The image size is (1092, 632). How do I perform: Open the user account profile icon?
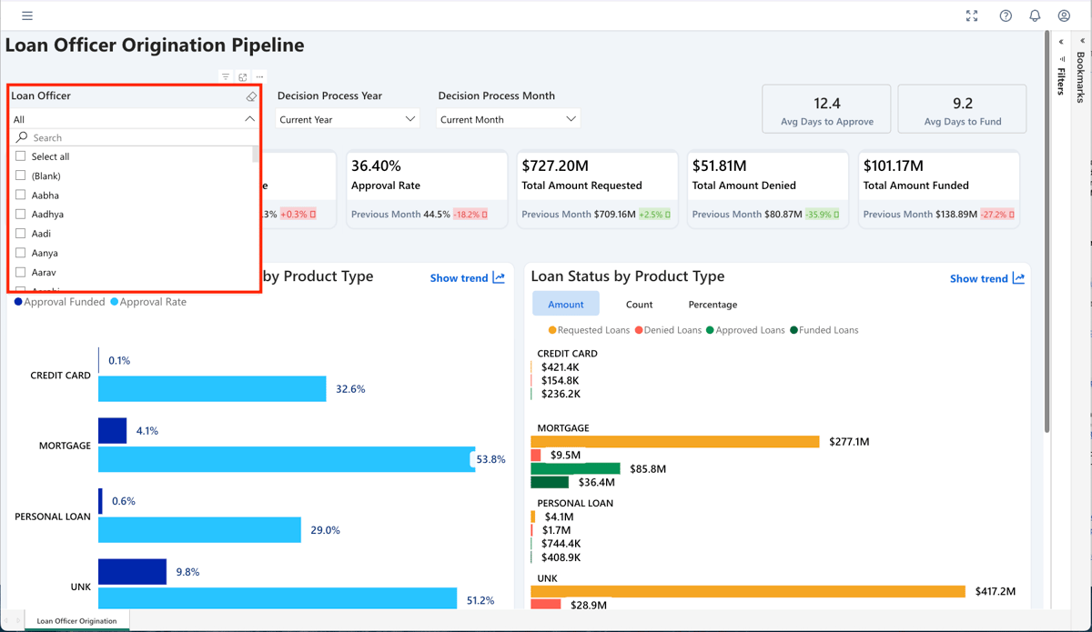click(1064, 15)
